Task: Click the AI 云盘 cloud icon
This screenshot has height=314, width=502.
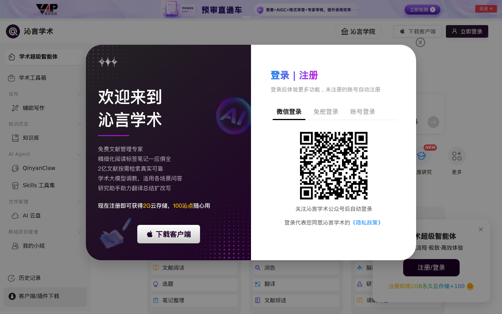Action: pyautogui.click(x=15, y=215)
